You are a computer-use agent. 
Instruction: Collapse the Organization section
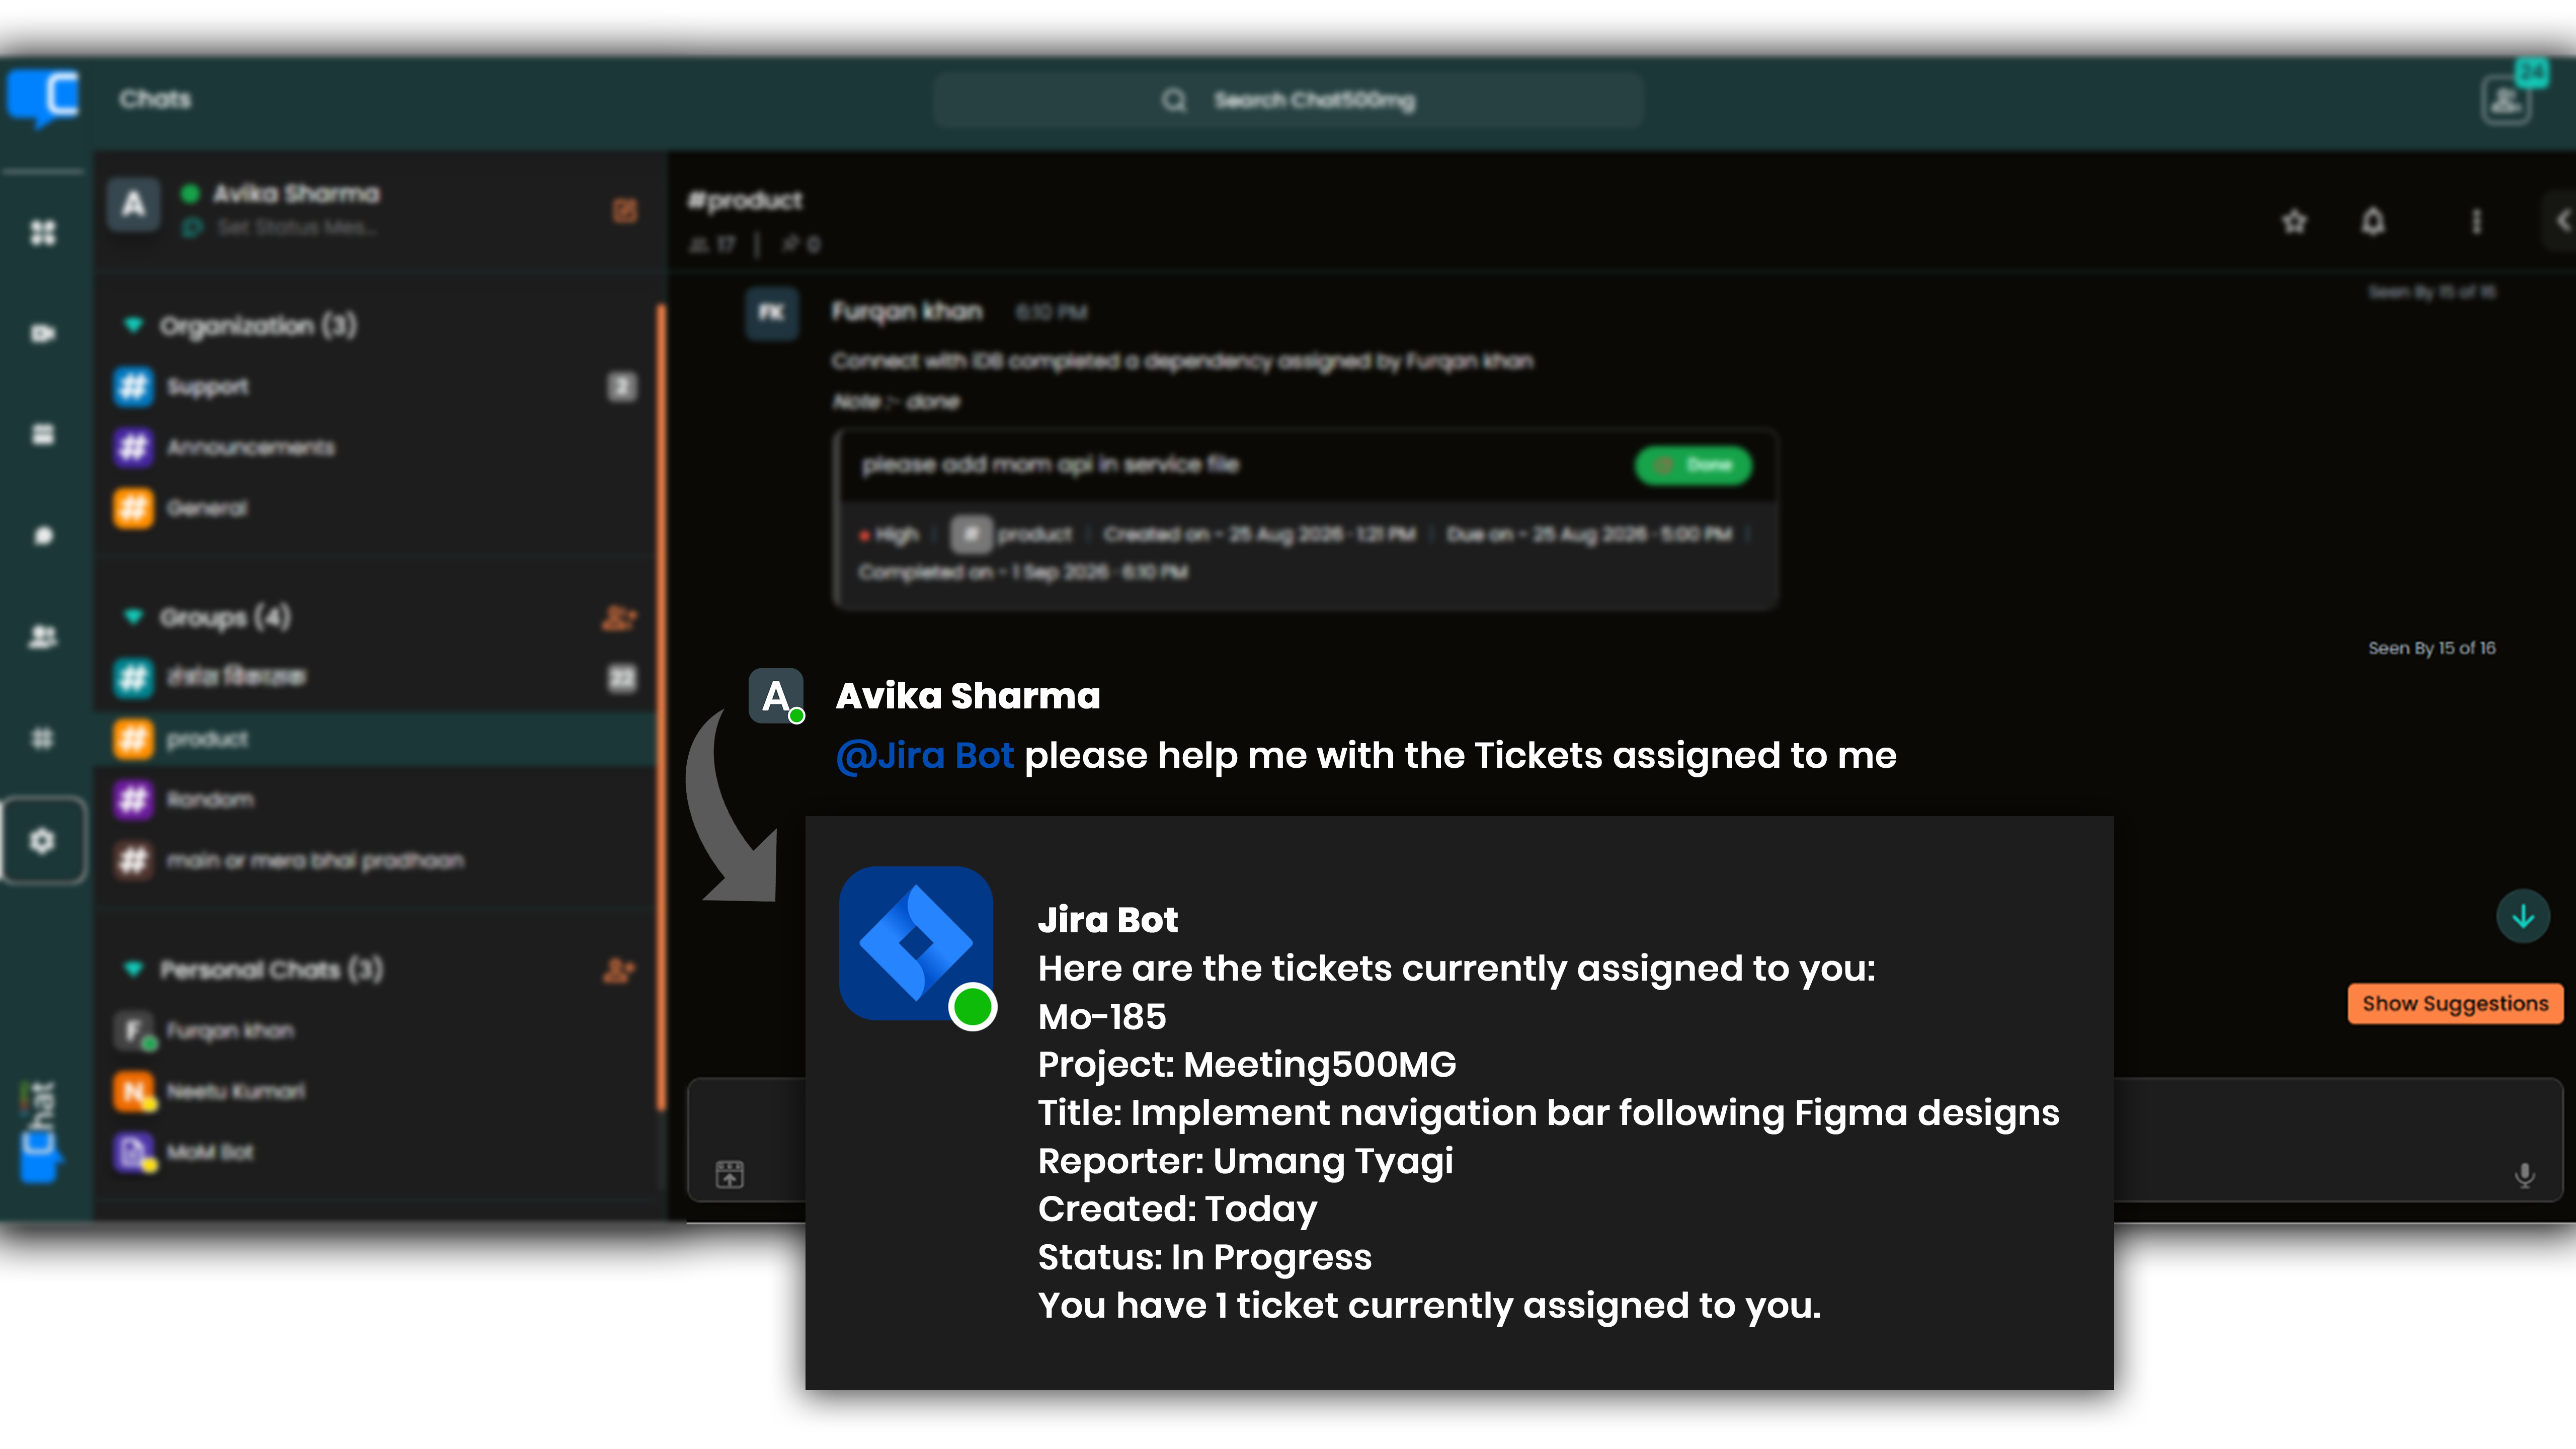click(x=133, y=325)
